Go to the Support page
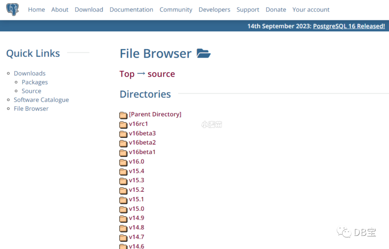This screenshot has height=249, width=389. point(248,10)
